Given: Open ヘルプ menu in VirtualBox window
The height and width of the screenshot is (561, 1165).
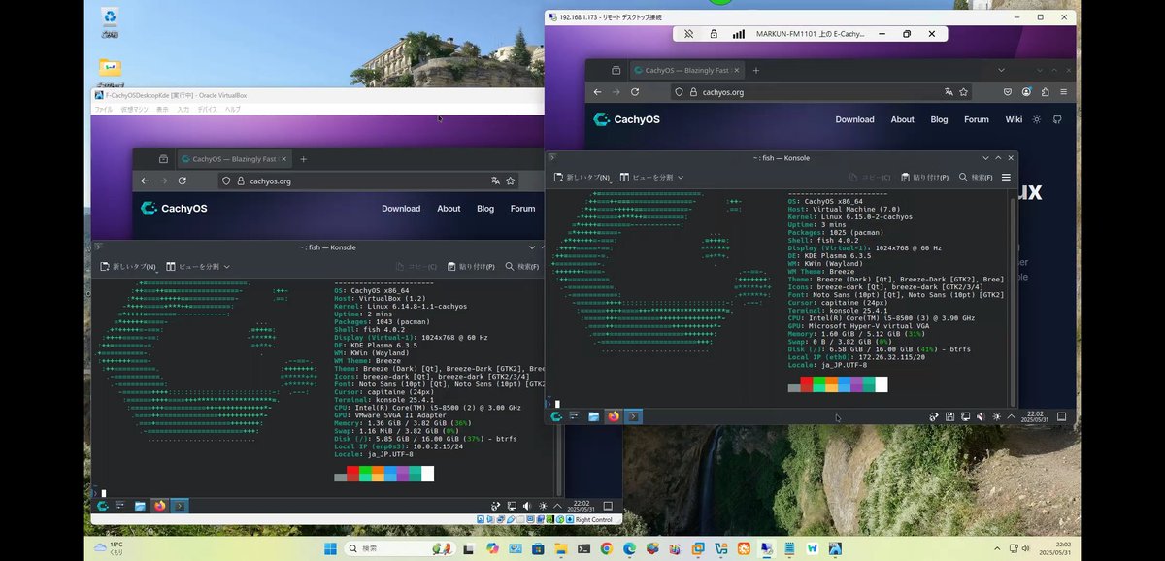Looking at the screenshot, I should [x=233, y=109].
